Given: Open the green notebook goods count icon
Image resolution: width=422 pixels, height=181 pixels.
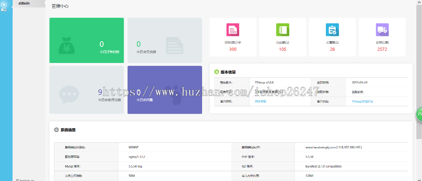Looking at the screenshot, I should (283, 30).
